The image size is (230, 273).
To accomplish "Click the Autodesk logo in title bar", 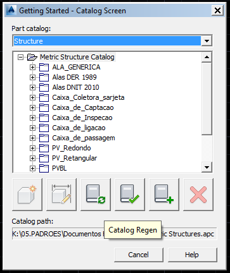I will 11,10.
